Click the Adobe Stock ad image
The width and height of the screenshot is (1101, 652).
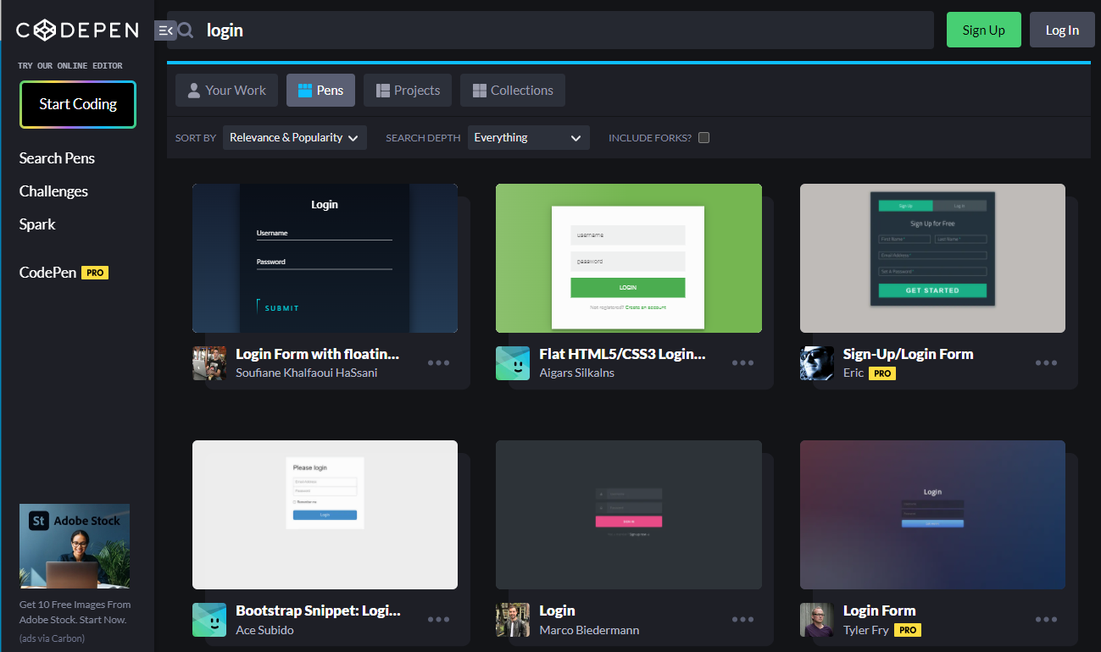[75, 546]
